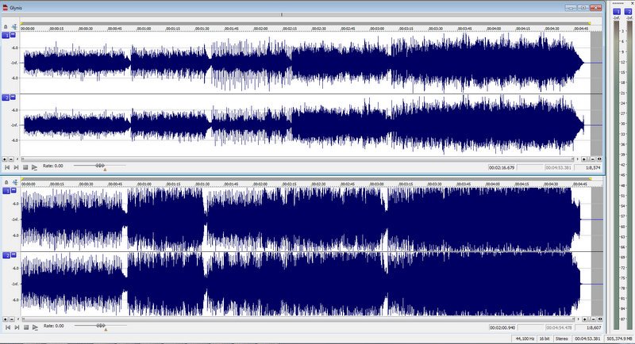Maximize the Glynis data window
Viewport: 635px width, 344px height.
coord(583,8)
